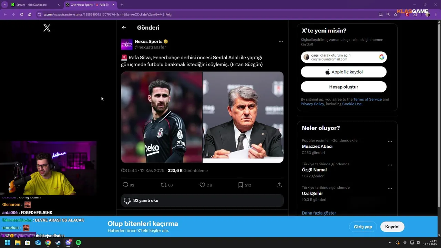Open Spotify from the taskbar
This screenshot has height=248, width=441.
[x=78, y=242]
